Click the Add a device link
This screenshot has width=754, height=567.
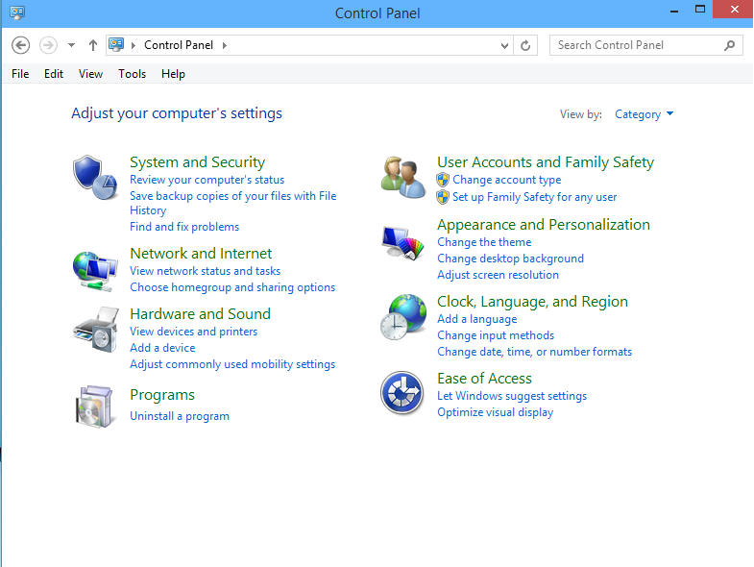pyautogui.click(x=162, y=348)
